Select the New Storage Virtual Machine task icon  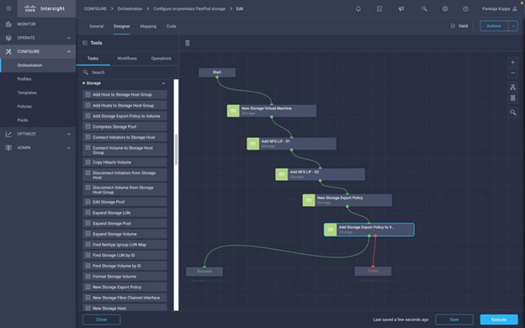[x=233, y=111]
